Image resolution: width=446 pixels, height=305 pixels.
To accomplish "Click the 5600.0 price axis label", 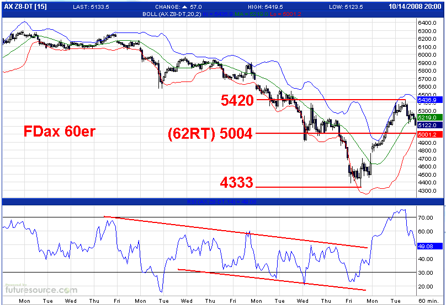I will click(x=427, y=87).
